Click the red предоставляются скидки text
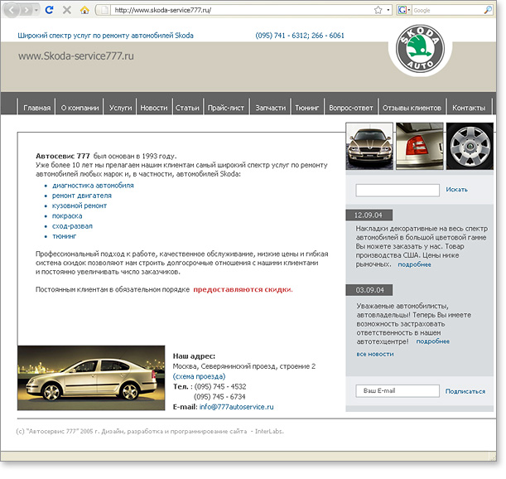This screenshot has height=479, width=506. coord(243,289)
